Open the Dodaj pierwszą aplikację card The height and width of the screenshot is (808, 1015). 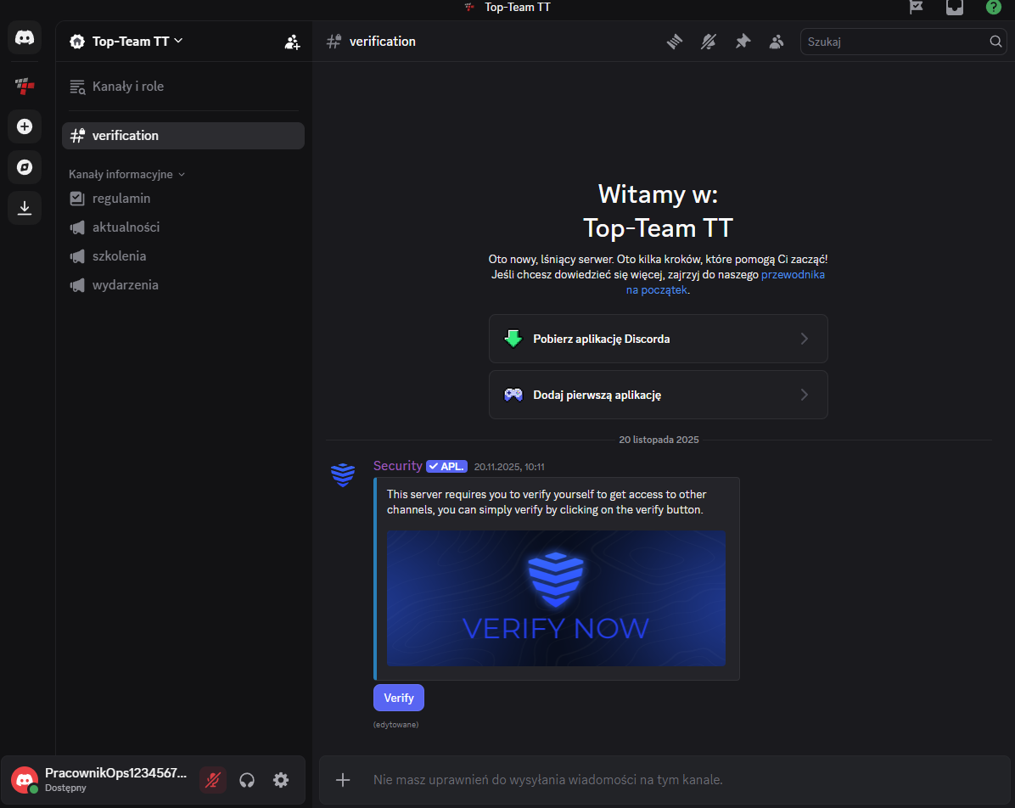(659, 395)
